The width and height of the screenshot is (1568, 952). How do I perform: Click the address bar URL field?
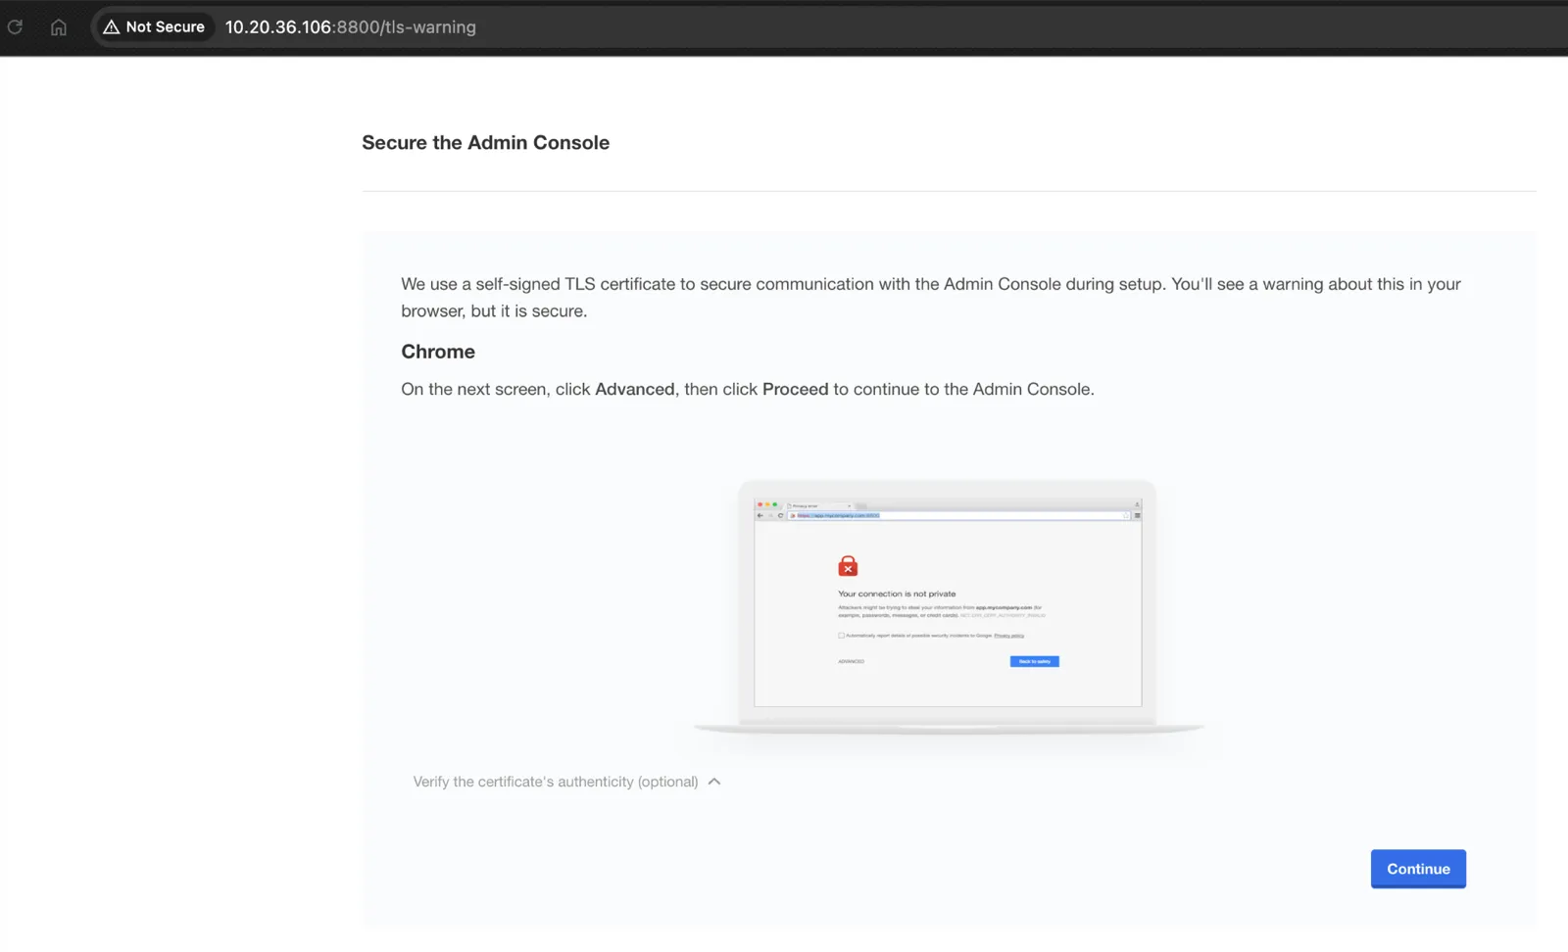point(351,27)
